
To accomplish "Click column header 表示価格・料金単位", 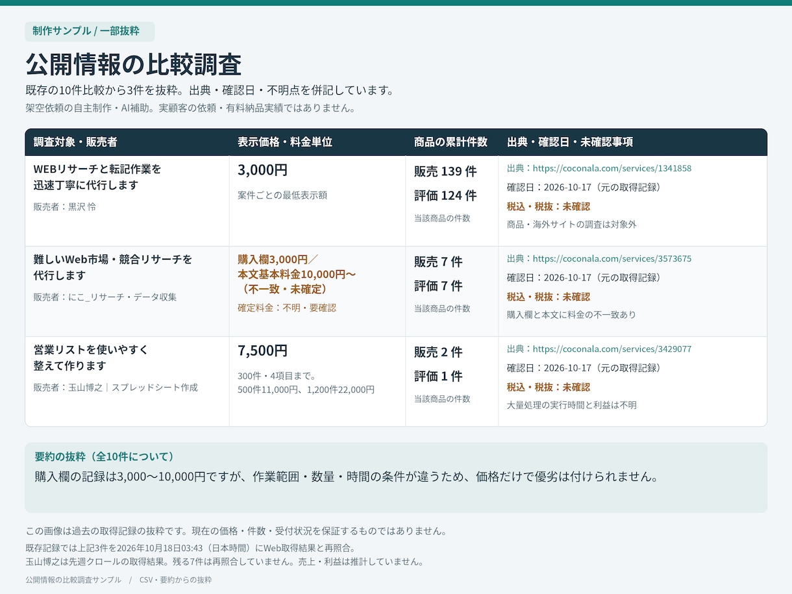I will (285, 142).
